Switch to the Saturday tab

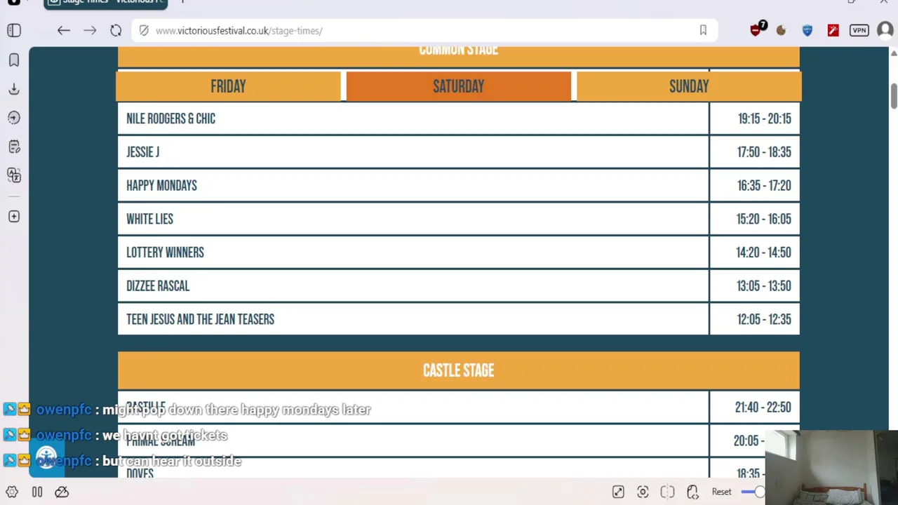point(459,86)
